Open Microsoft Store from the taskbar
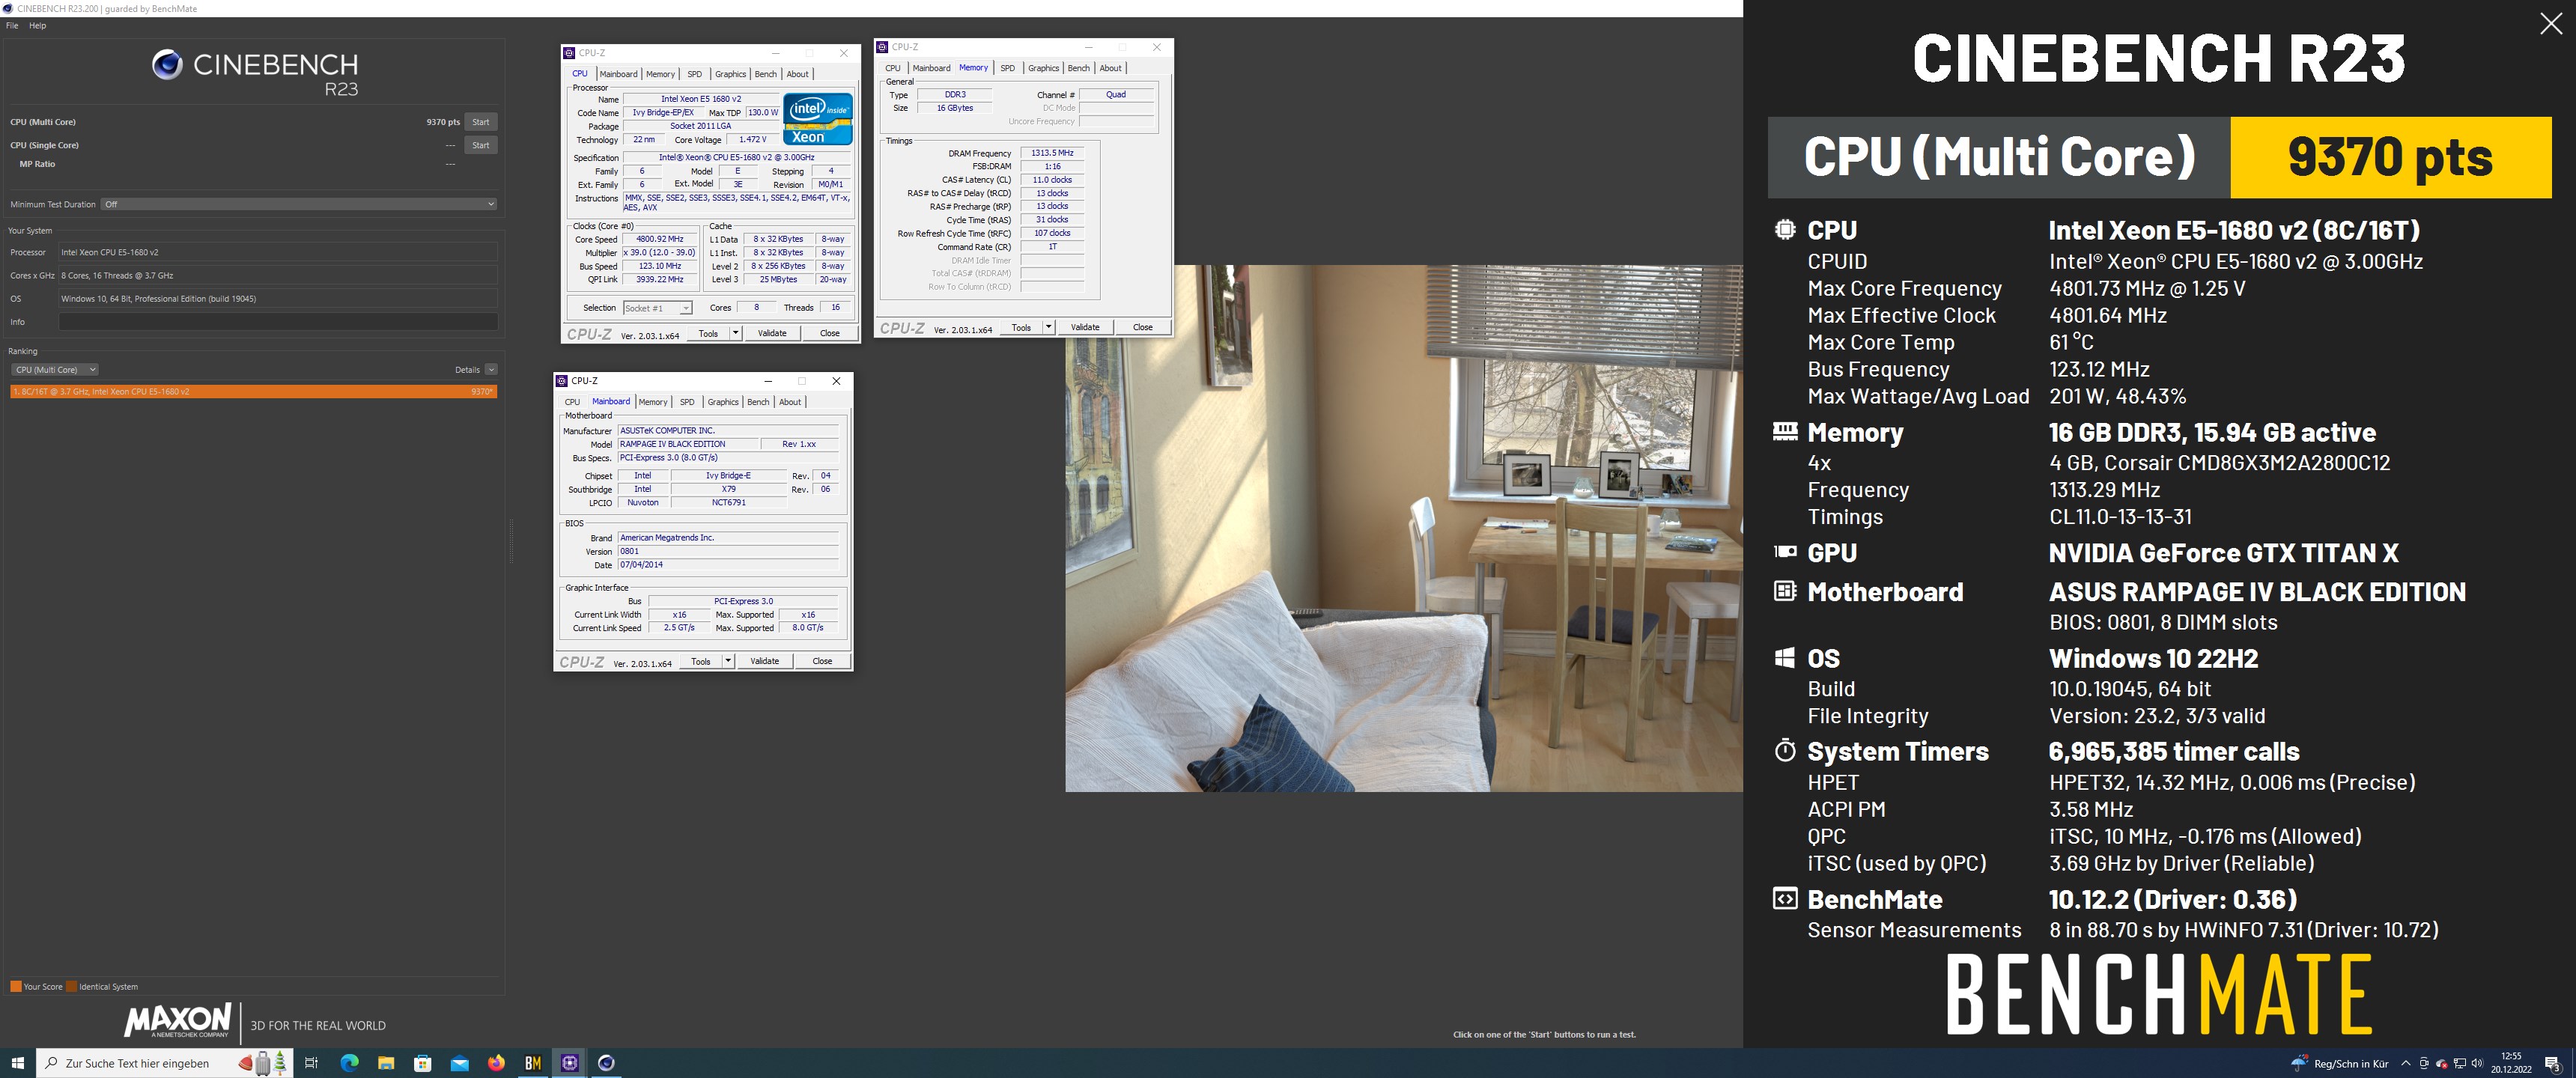Image resolution: width=2576 pixels, height=1078 pixels. [x=423, y=1063]
